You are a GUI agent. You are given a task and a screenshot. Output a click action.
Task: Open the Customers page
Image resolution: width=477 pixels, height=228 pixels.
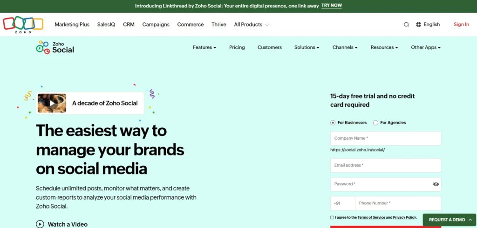[x=270, y=47]
